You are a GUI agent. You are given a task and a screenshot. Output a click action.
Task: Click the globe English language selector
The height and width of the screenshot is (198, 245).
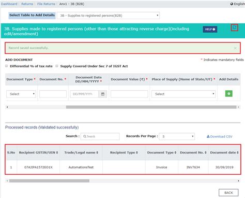pyautogui.click(x=238, y=4)
